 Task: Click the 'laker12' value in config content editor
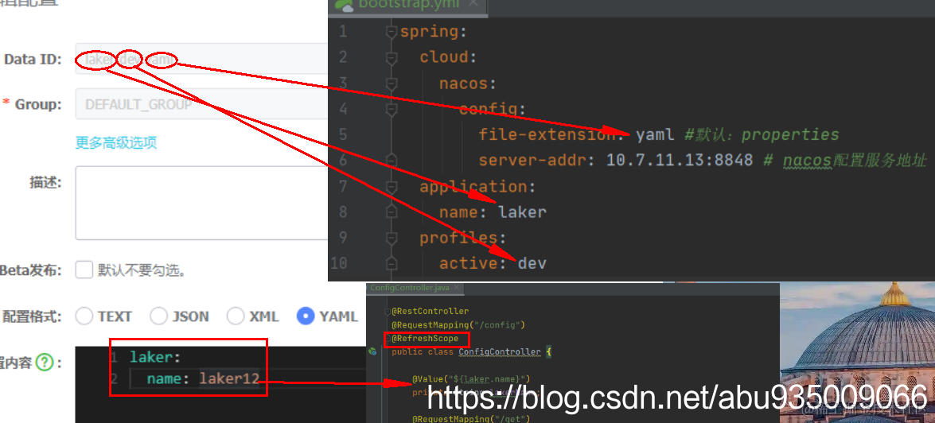[230, 378]
